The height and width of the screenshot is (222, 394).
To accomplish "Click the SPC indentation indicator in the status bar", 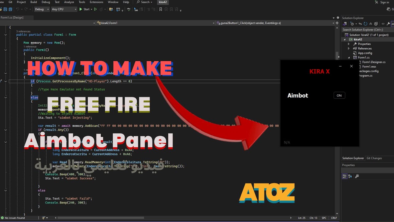I will click(x=324, y=218).
